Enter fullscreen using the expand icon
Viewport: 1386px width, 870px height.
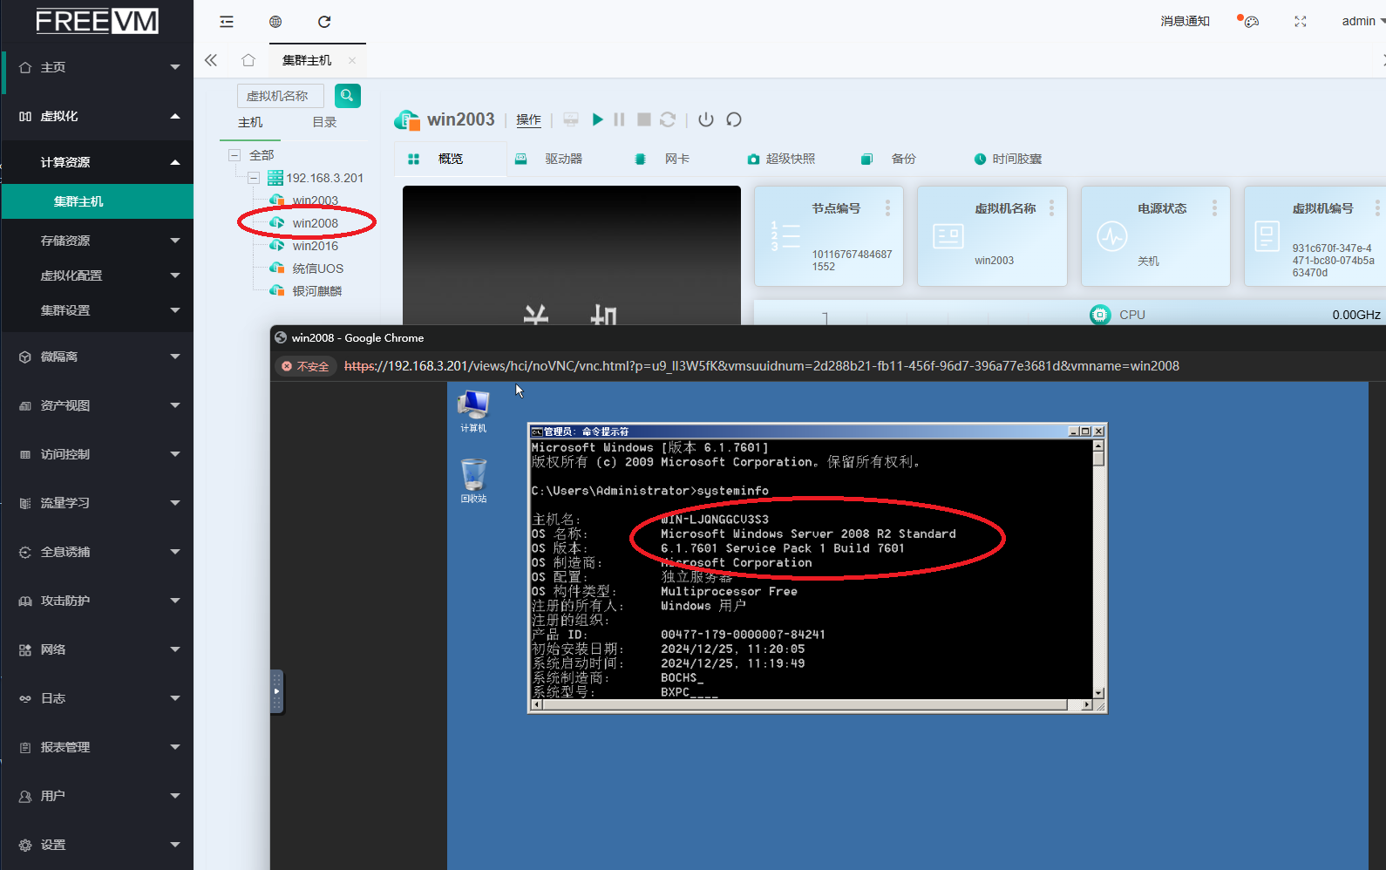(x=1300, y=22)
